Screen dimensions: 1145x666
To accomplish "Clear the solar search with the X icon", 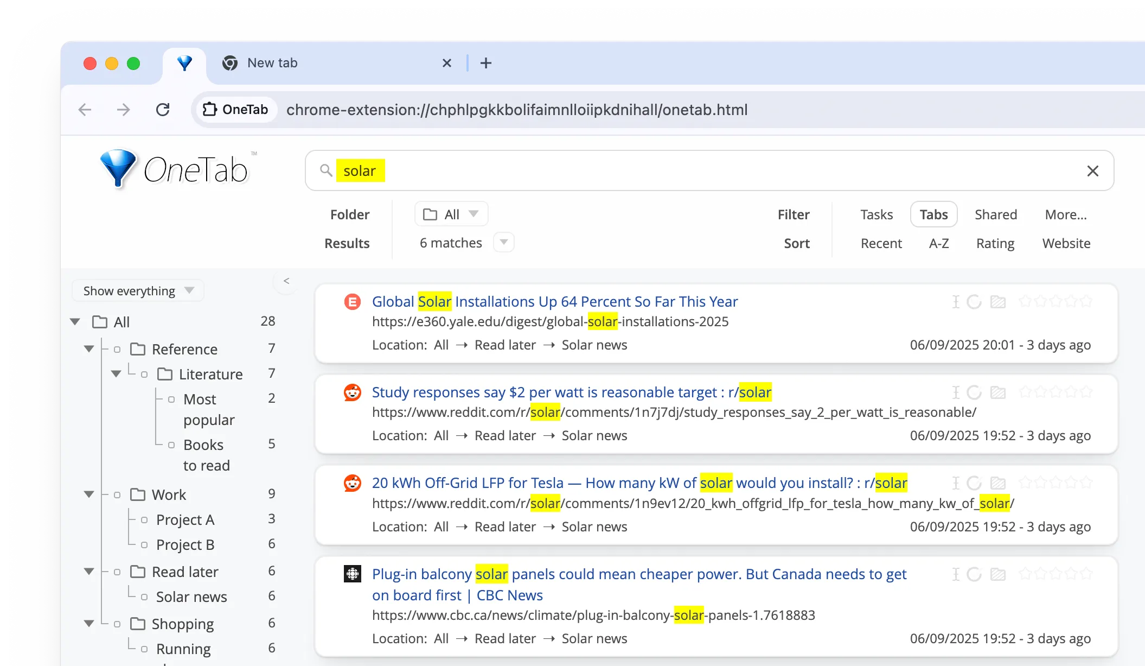I will point(1092,171).
